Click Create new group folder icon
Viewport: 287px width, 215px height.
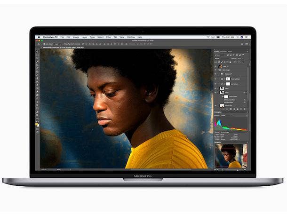[238, 109]
